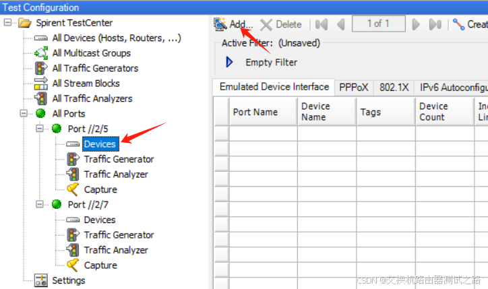Click Traffic Generator icon under Port //2/5
The width and height of the screenshot is (488, 289).
[x=73, y=159]
